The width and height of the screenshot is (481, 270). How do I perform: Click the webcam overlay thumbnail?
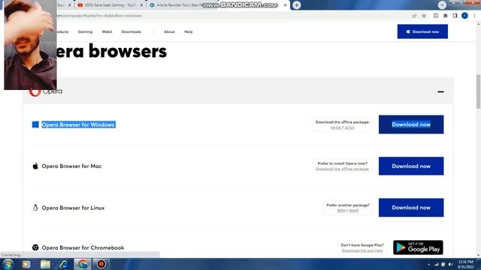pos(30,45)
